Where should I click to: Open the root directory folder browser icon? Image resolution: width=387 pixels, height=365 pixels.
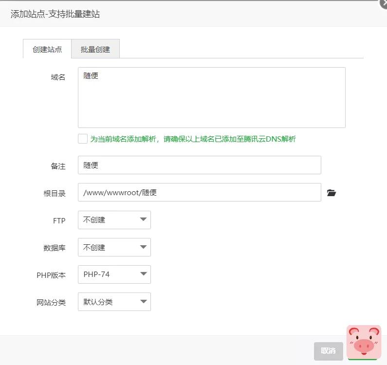coord(331,193)
